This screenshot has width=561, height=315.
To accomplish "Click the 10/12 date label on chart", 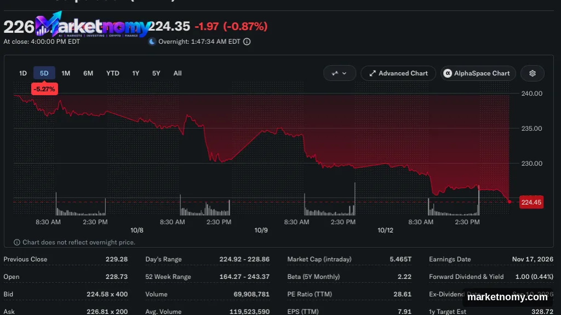I will point(385,230).
